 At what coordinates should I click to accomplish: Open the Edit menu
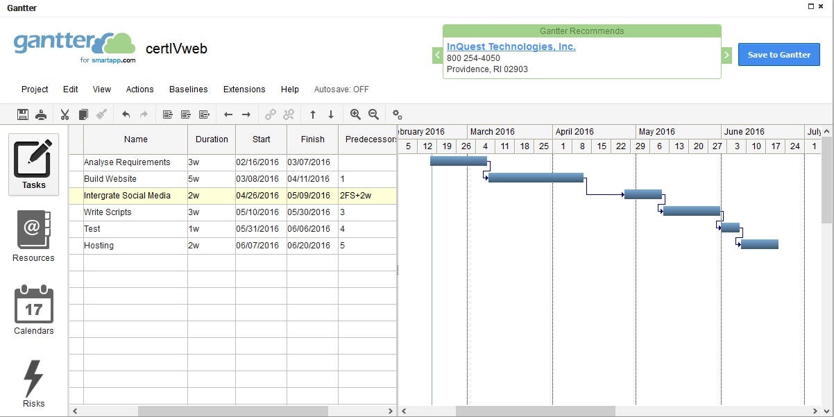pos(71,90)
